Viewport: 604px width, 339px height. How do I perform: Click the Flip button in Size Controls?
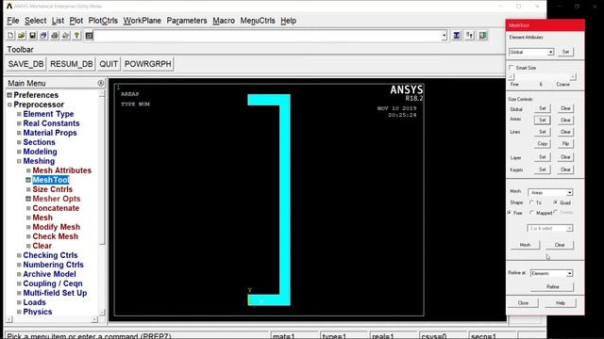[565, 144]
